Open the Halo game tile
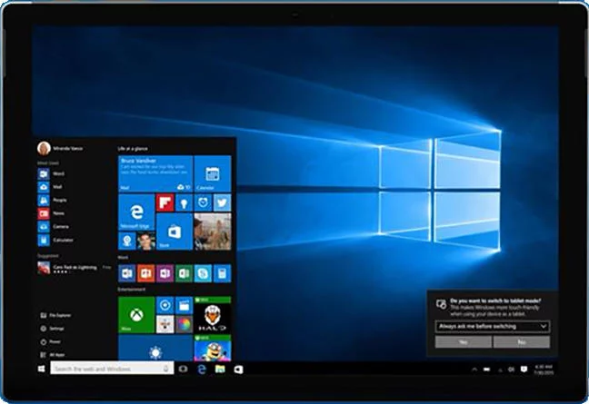Image resolution: width=589 pixels, height=404 pixels. tap(213, 315)
